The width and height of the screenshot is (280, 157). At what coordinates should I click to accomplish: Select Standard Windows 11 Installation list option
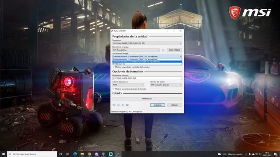click(147, 59)
